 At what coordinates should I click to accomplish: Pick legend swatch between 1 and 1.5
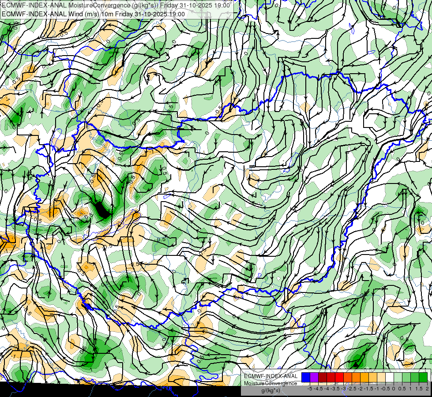point(415,378)
